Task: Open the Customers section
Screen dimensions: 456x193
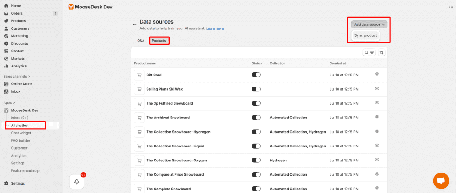Action: pos(20,28)
